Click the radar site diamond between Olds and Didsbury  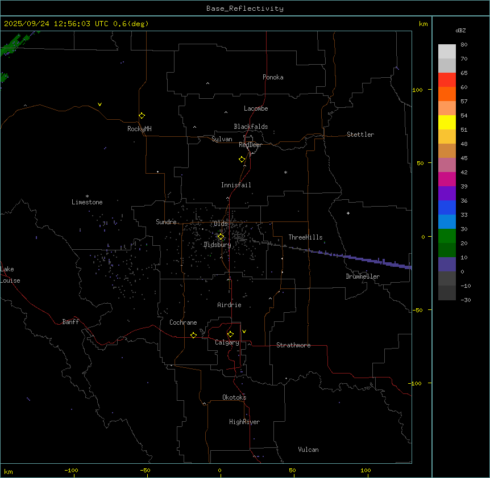pyautogui.click(x=221, y=236)
